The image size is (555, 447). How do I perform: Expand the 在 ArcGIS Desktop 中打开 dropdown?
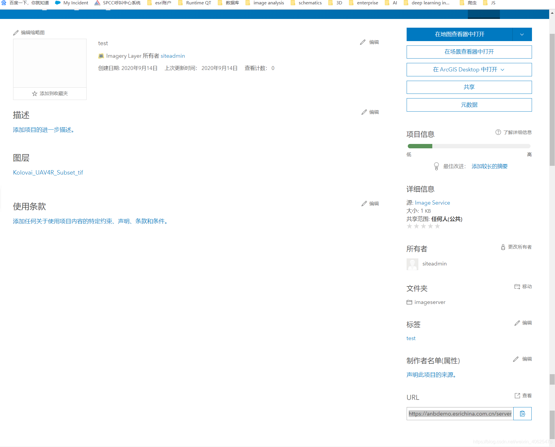point(503,70)
